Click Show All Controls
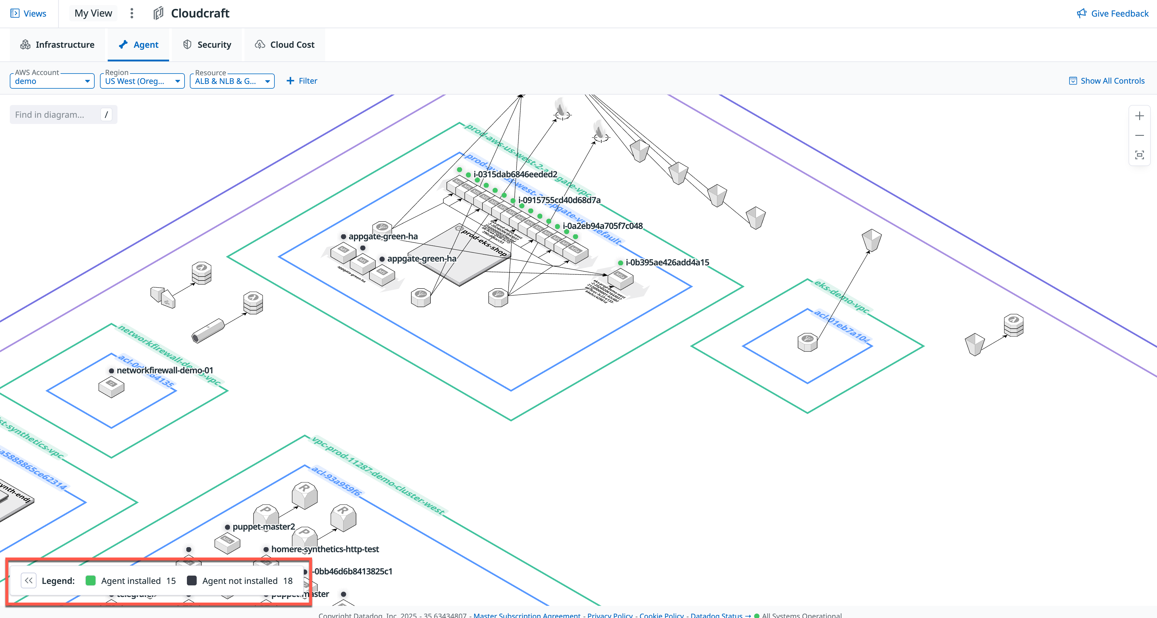This screenshot has width=1157, height=618. tap(1107, 81)
